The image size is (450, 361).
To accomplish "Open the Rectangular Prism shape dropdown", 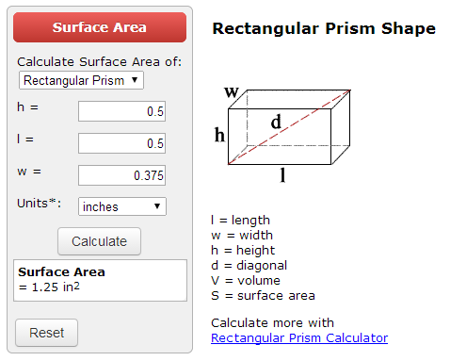I will click(x=81, y=80).
